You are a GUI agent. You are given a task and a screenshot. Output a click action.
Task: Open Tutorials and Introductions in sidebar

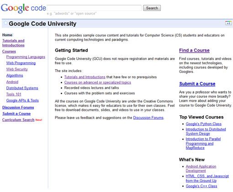[x=13, y=43]
